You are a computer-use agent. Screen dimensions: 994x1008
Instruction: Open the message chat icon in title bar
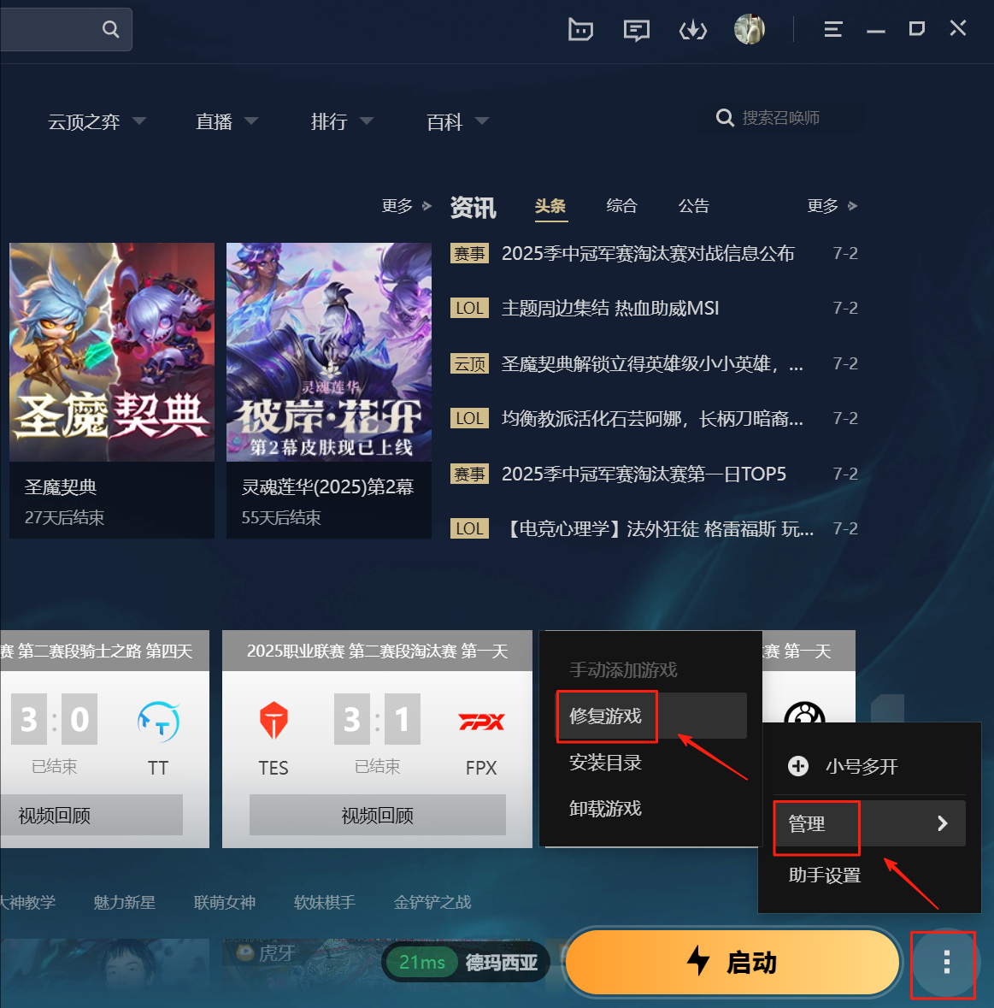pyautogui.click(x=636, y=30)
